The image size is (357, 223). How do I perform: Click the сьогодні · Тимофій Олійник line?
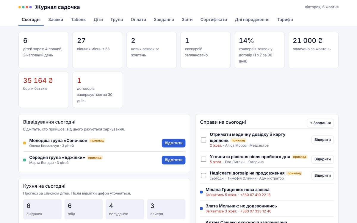pos(247,178)
